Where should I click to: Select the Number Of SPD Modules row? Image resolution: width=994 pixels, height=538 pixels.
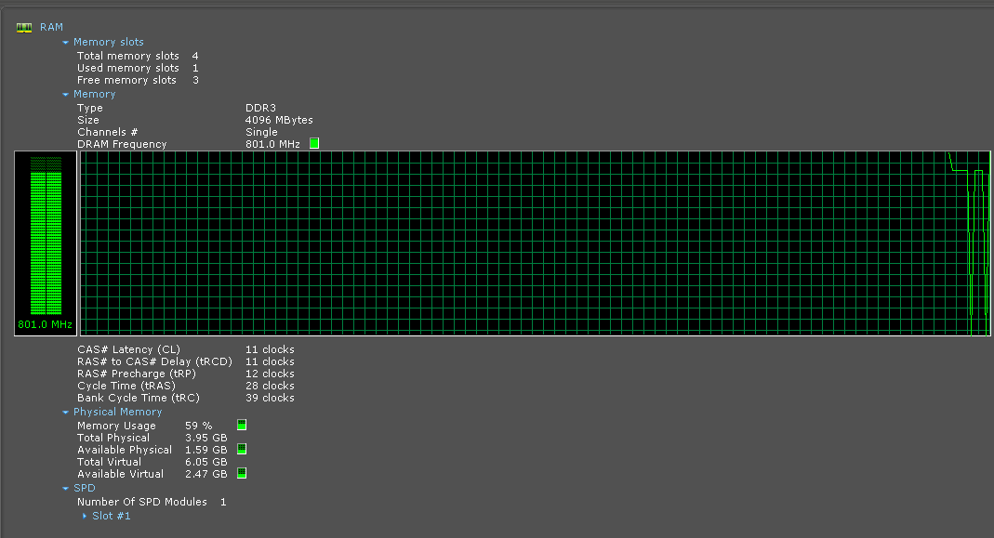(141, 502)
